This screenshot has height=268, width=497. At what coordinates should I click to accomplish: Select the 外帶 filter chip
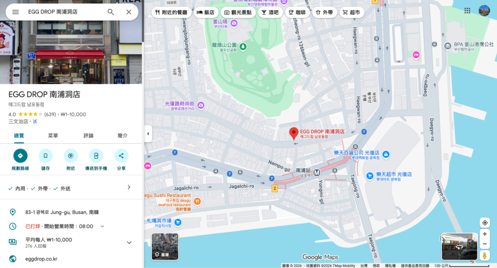pyautogui.click(x=324, y=12)
